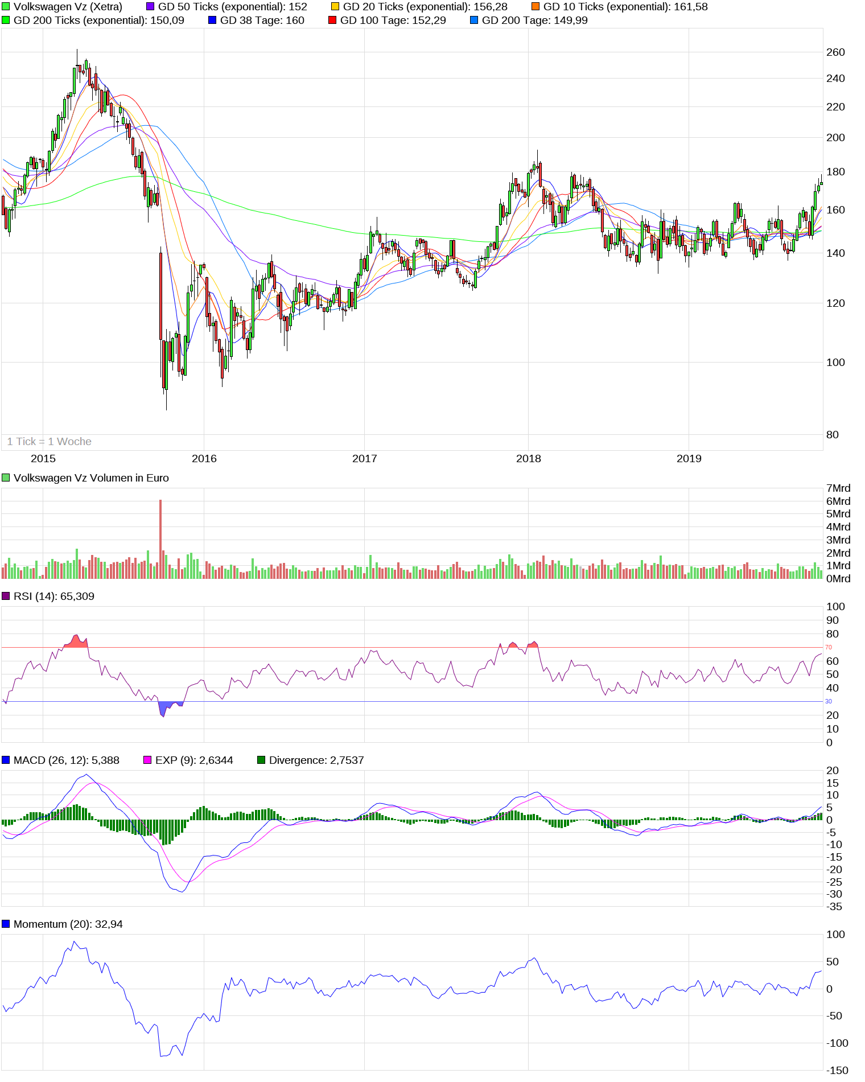Viewport: 865px width, 1082px height.
Task: Select the 'GD 200 Tage: 149,99' label
Action: pyautogui.click(x=535, y=20)
